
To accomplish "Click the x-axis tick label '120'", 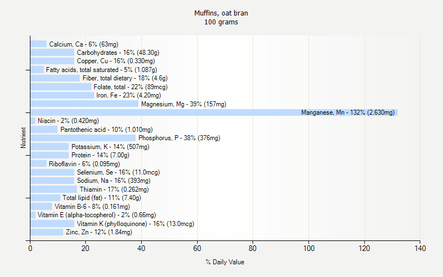I will (364, 248).
